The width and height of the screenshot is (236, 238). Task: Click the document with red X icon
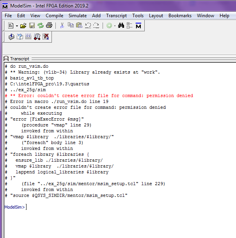[46, 37]
